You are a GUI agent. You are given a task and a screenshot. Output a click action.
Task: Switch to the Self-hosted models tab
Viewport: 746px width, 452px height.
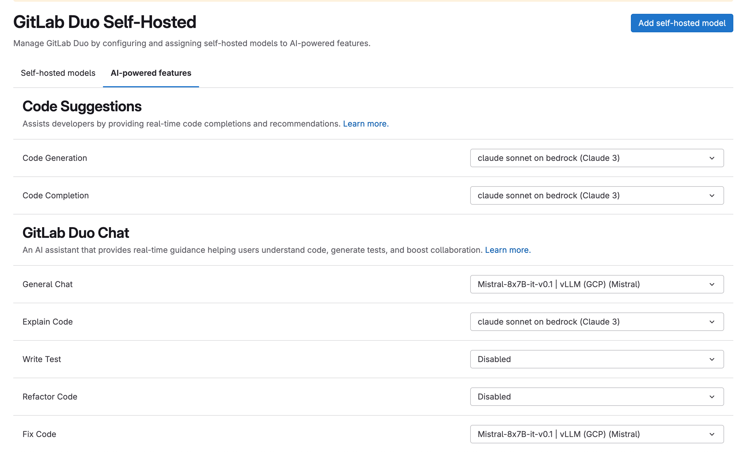tap(58, 73)
